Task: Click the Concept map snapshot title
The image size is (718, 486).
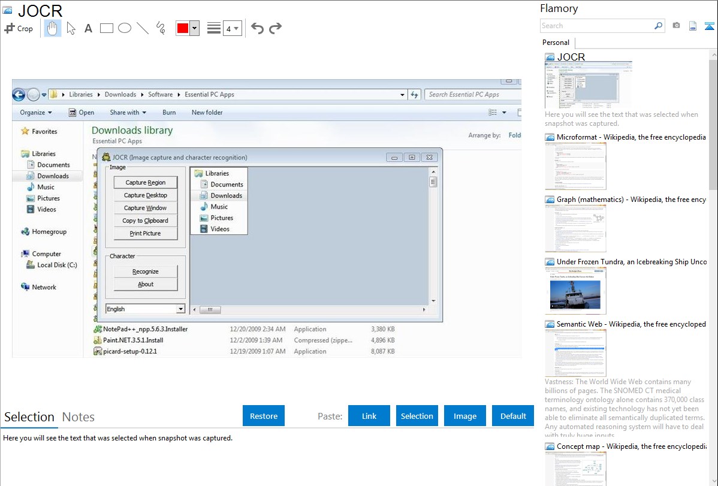Action: 631,446
